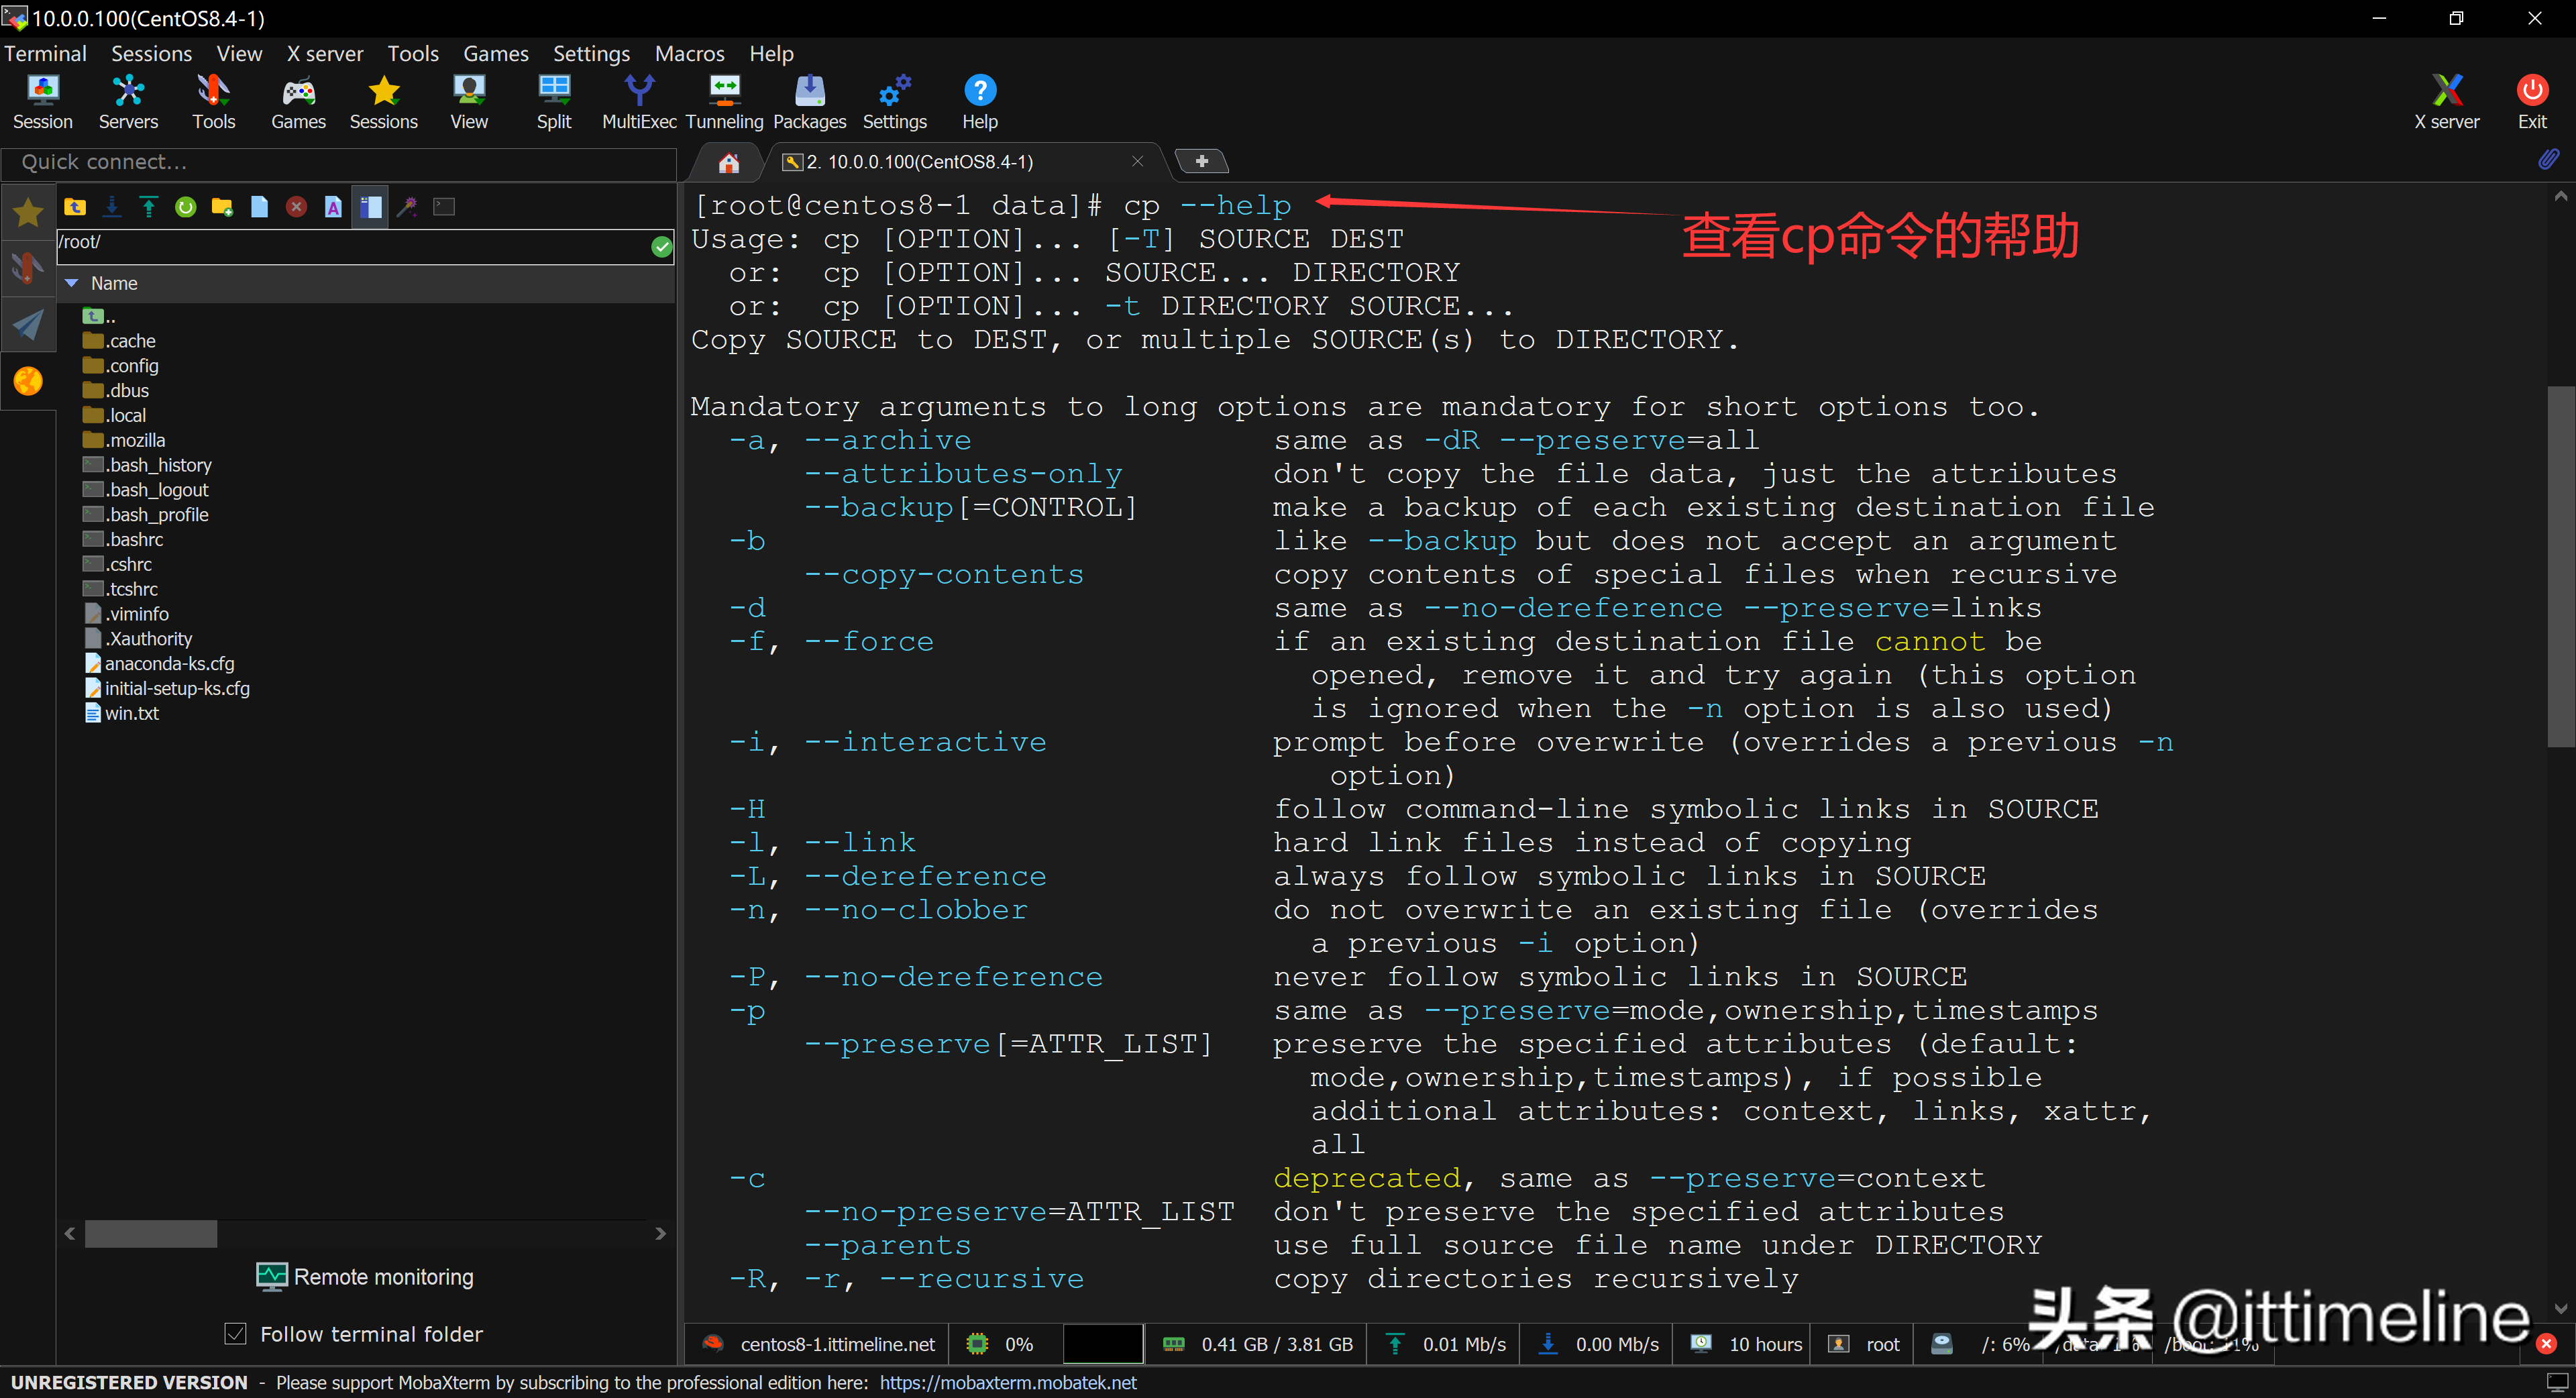
Task: Delete selected file with red X icon
Action: [296, 207]
